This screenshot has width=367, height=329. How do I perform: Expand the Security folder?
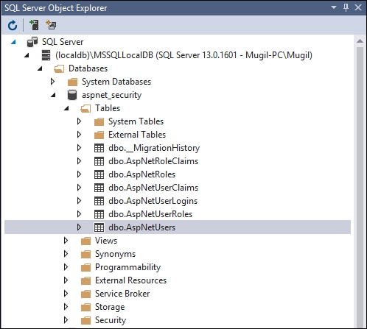[x=66, y=320]
